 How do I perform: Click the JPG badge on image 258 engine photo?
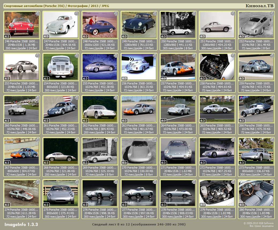pos(233,55)
